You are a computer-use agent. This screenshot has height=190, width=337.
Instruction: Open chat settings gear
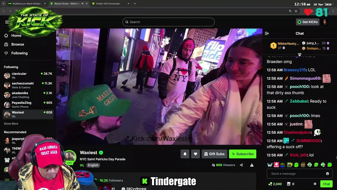315,184
